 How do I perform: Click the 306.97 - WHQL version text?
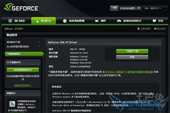point(78,49)
